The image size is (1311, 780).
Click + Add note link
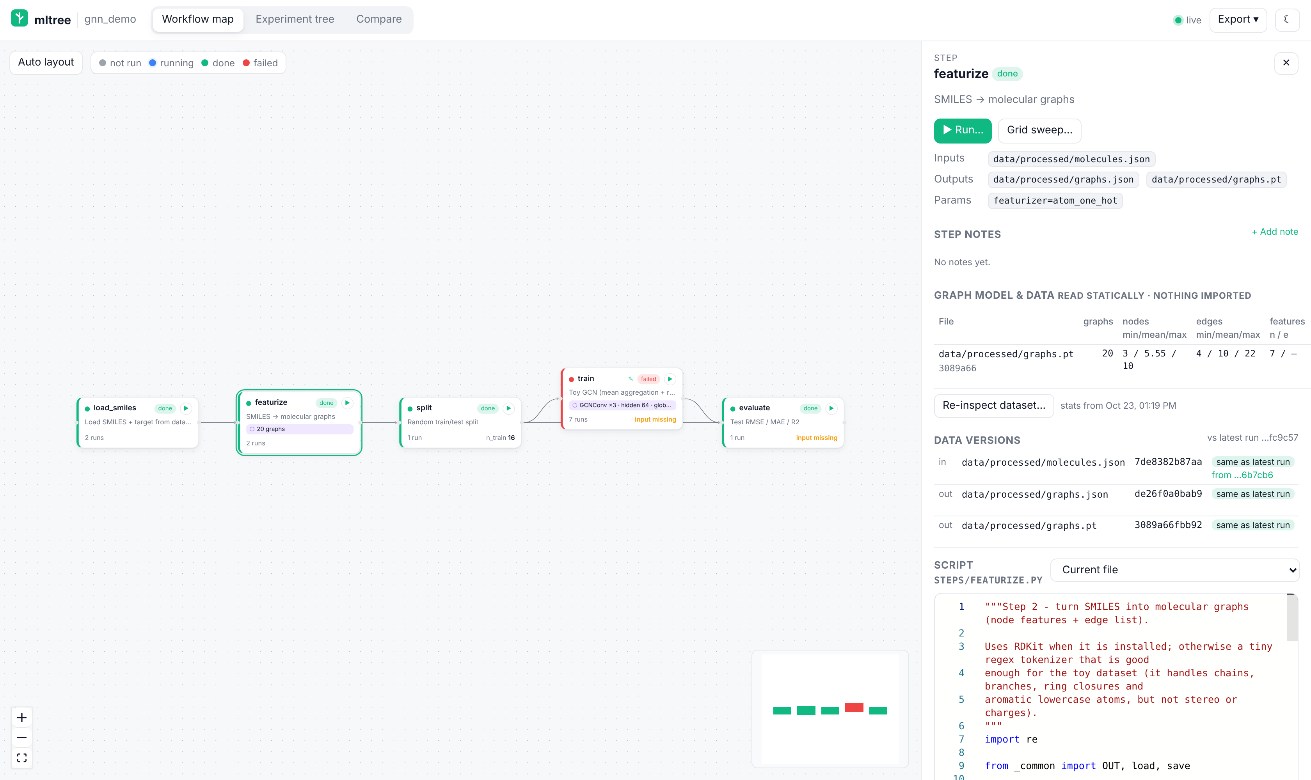click(1274, 232)
